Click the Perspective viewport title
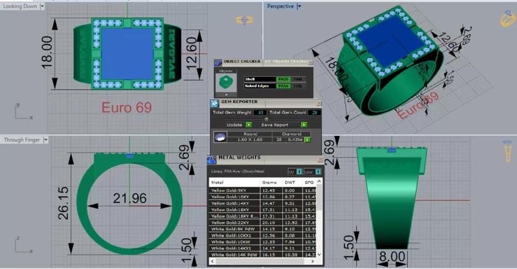517x269 pixels. point(280,6)
